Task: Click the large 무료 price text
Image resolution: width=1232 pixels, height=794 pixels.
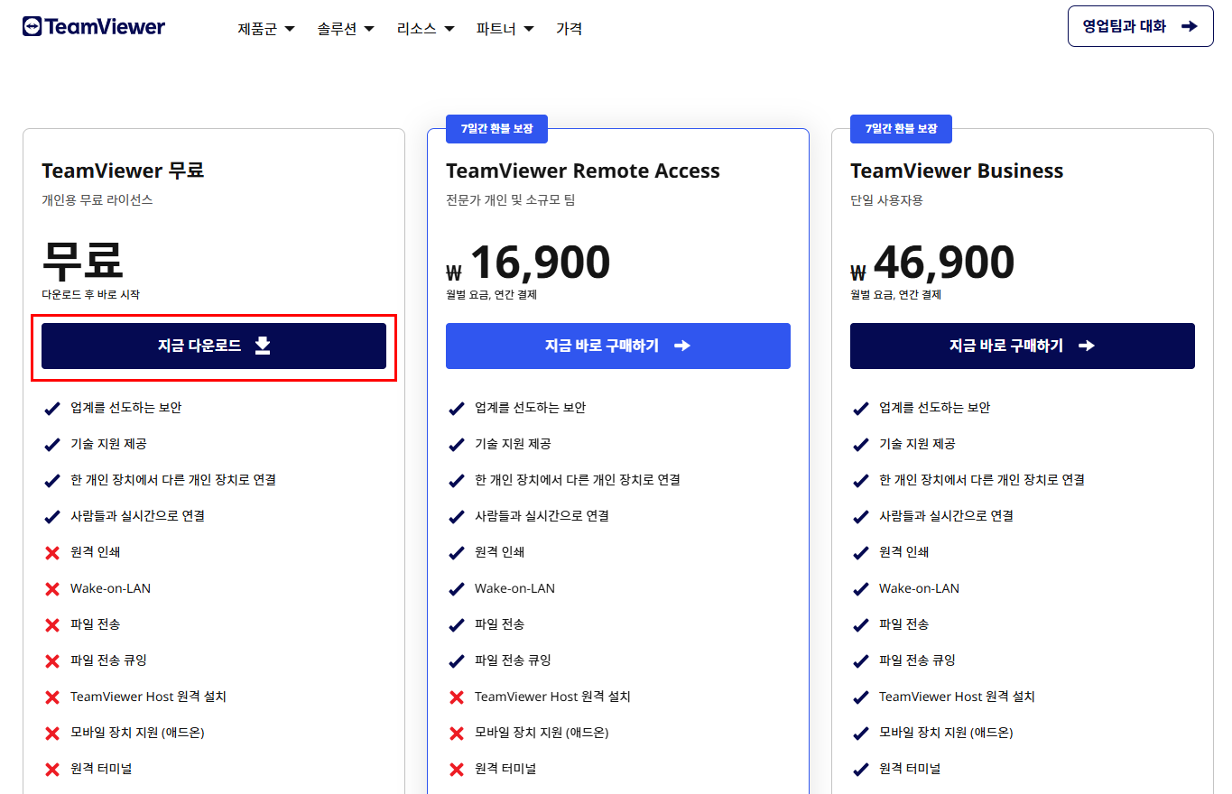Action: (82, 260)
